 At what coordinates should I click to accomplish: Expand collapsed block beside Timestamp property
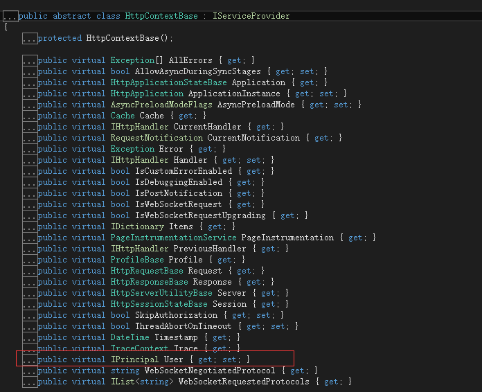click(30, 337)
